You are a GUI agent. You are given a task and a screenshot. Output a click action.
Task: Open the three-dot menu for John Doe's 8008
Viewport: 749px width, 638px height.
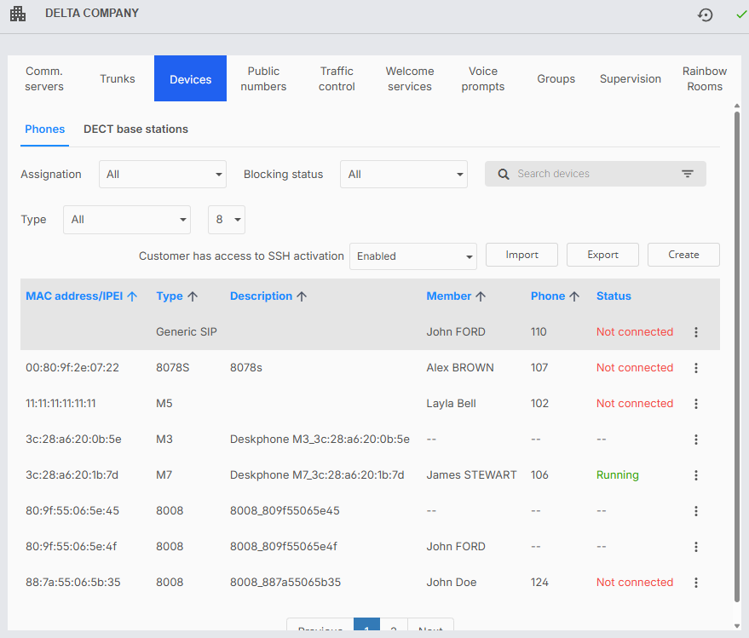(696, 583)
